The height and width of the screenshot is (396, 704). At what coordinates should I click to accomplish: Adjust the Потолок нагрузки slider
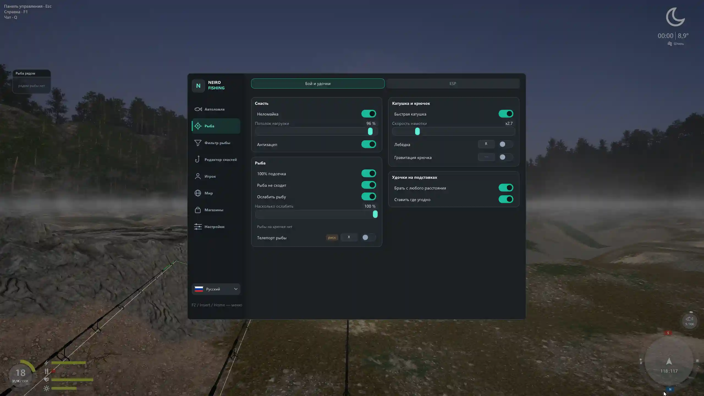pyautogui.click(x=316, y=131)
